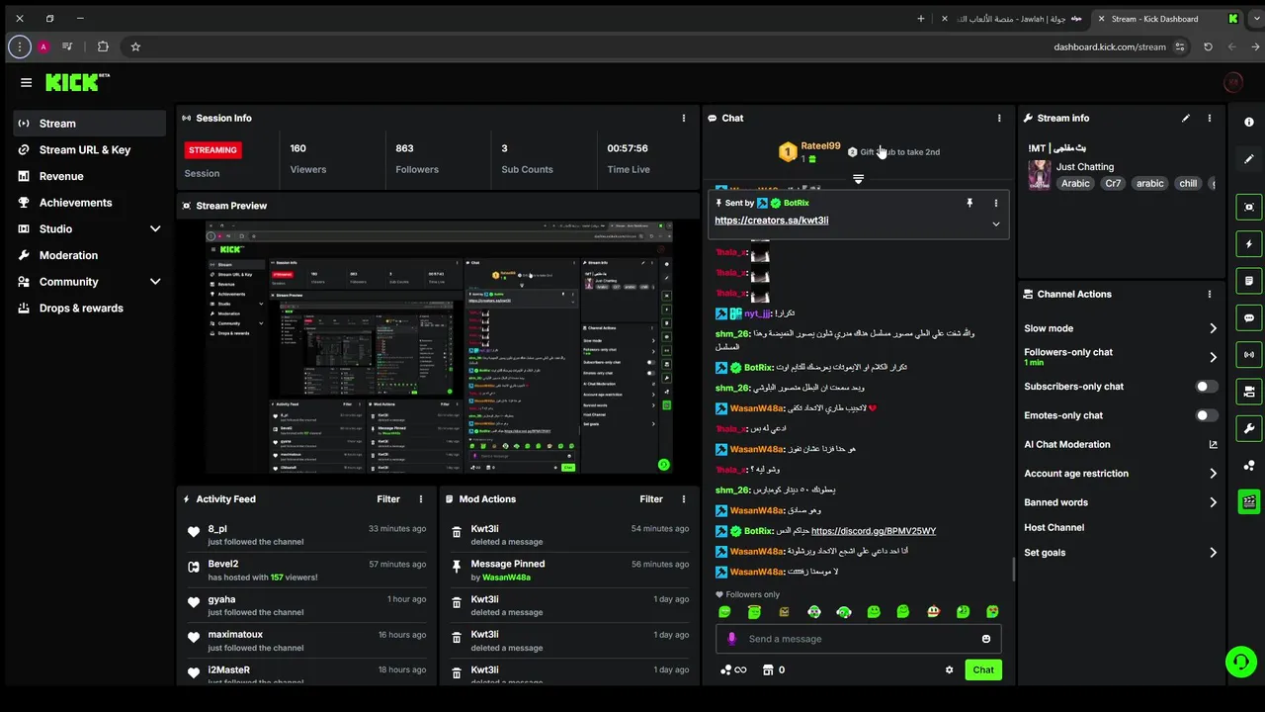Screen dimensions: 1265x712
Task: Open Slow mode settings chevron
Action: pos(1213,328)
